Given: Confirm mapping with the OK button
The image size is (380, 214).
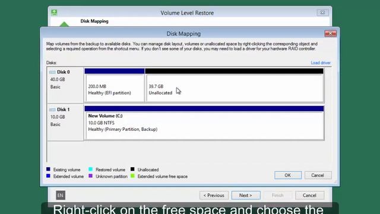Looking at the screenshot, I should [x=287, y=175].
